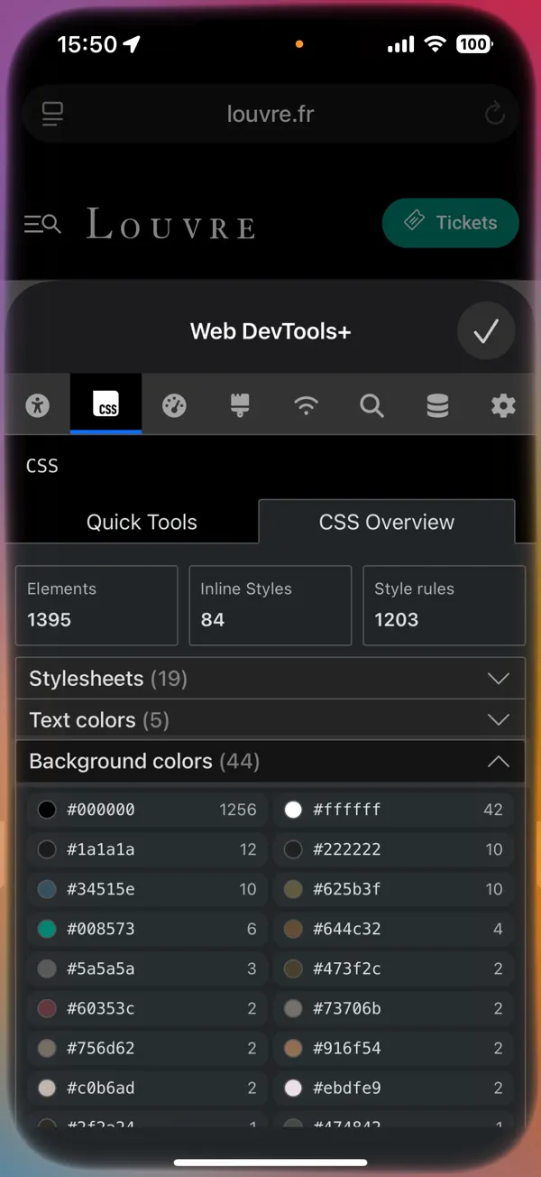
Task: Switch to the Quick Tools tab
Action: (x=142, y=522)
